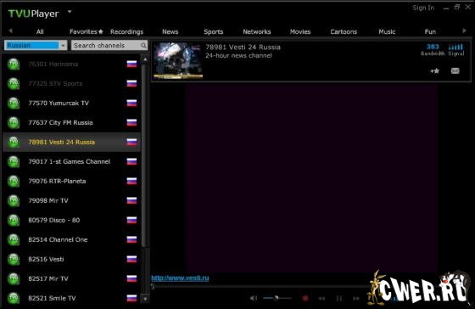Click the green TVU icon for RTR-Planeta

[14, 181]
